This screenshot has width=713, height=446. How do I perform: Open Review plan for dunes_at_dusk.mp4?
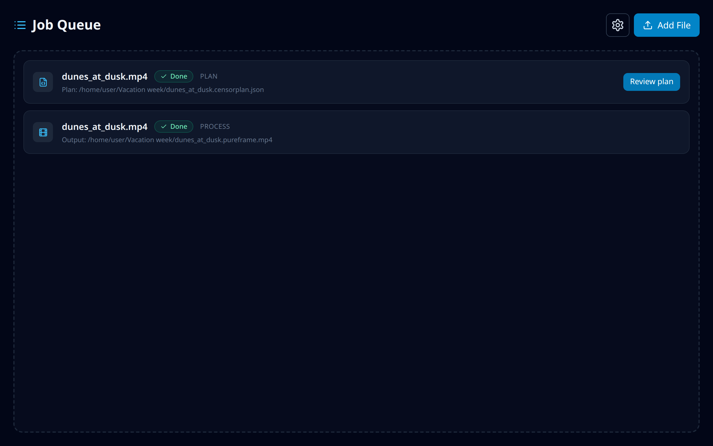651,82
